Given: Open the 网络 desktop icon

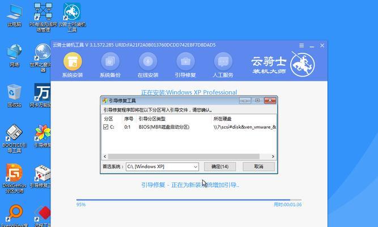Looking at the screenshot, I should coord(14,55).
